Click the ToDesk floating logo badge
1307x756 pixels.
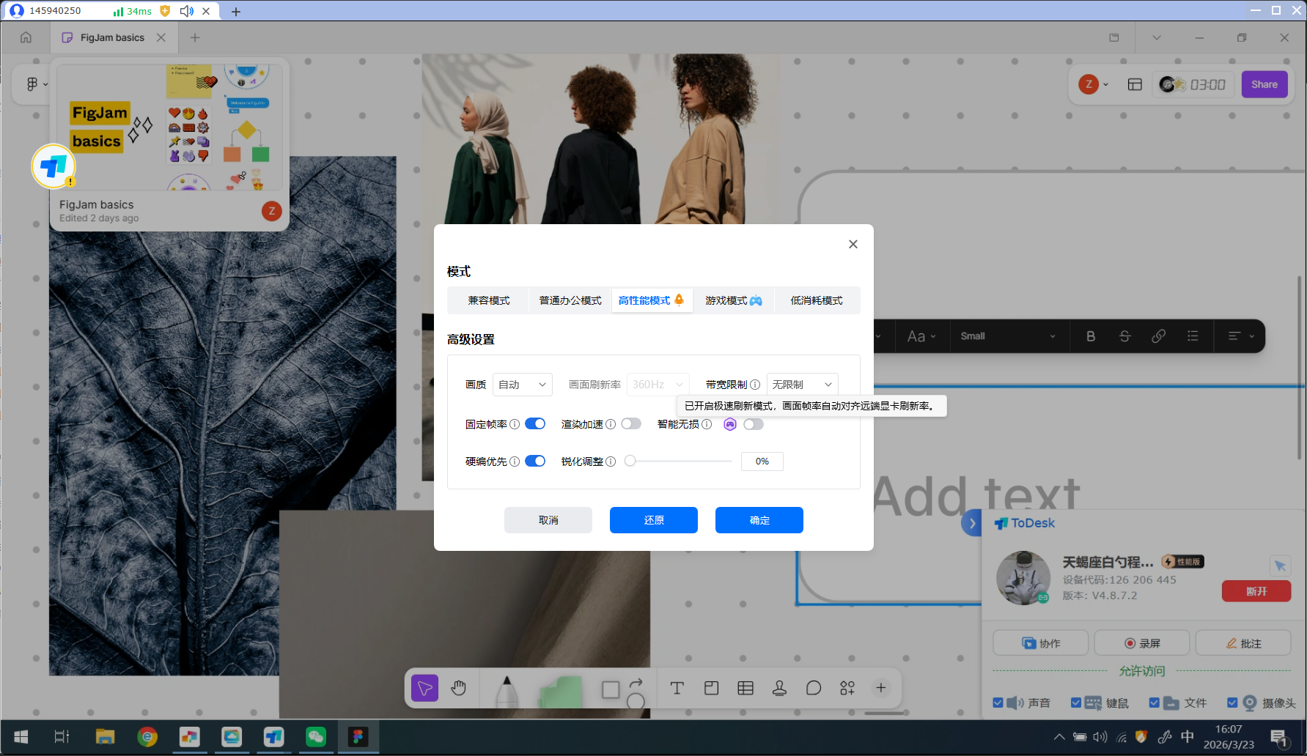(x=53, y=166)
